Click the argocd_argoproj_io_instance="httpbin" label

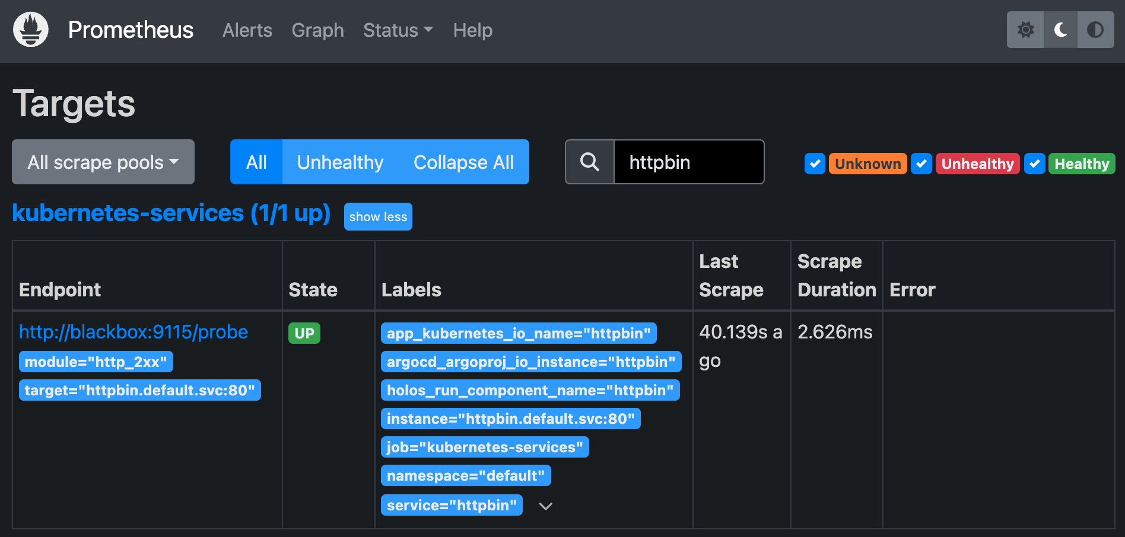click(x=531, y=362)
